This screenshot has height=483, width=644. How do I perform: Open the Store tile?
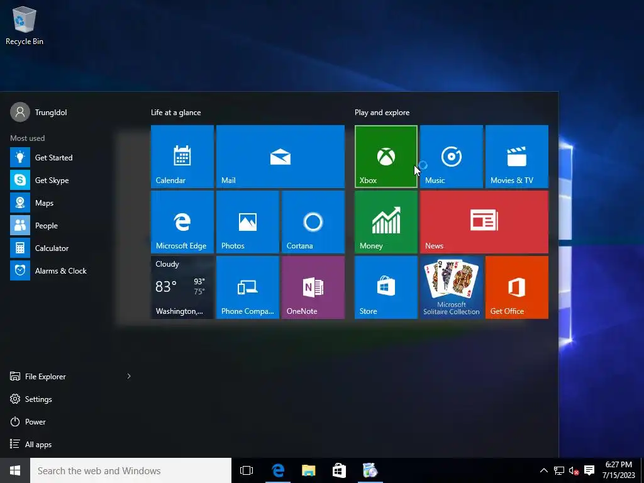[386, 287]
